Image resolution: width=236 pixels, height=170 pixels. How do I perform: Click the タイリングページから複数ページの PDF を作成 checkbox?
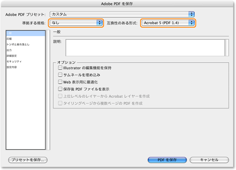[x=60, y=103]
